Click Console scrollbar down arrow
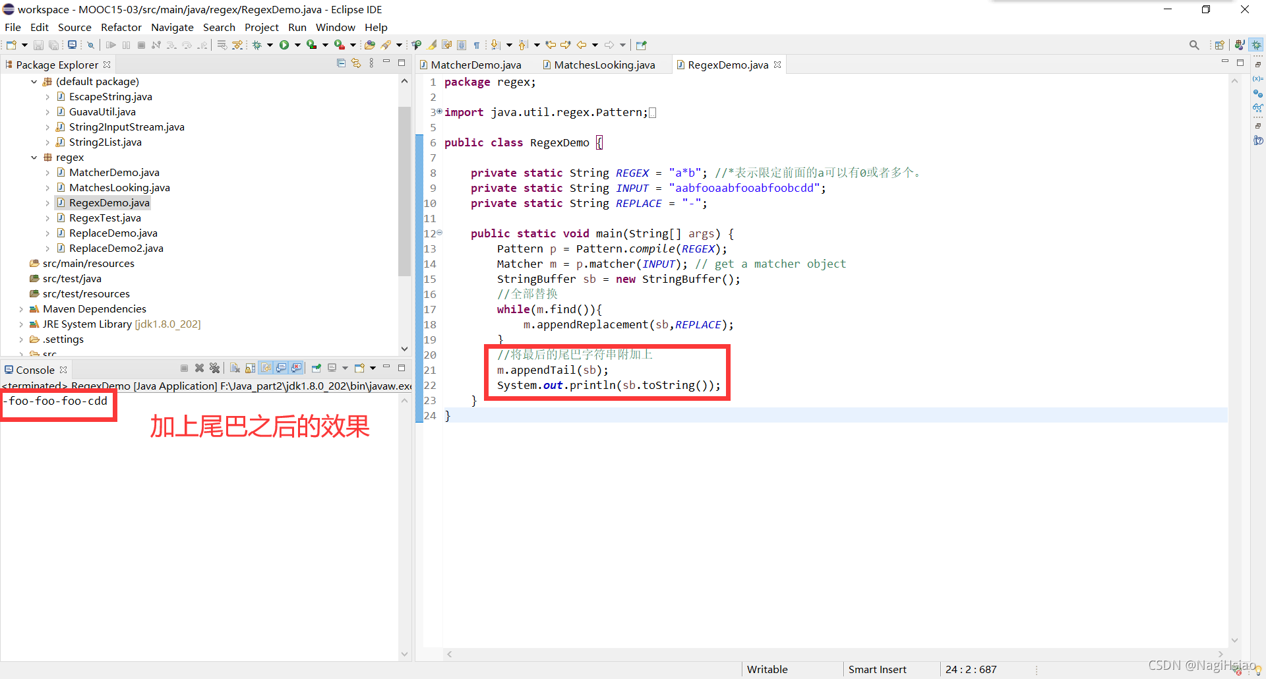 [404, 654]
